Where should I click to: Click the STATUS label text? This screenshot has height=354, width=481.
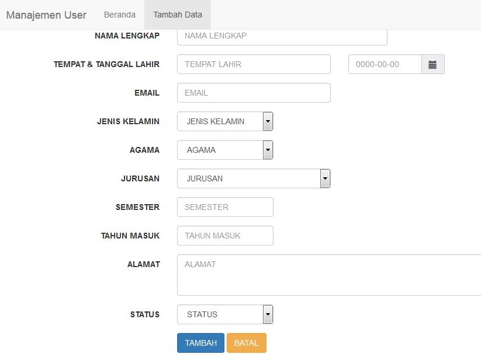[x=145, y=314]
